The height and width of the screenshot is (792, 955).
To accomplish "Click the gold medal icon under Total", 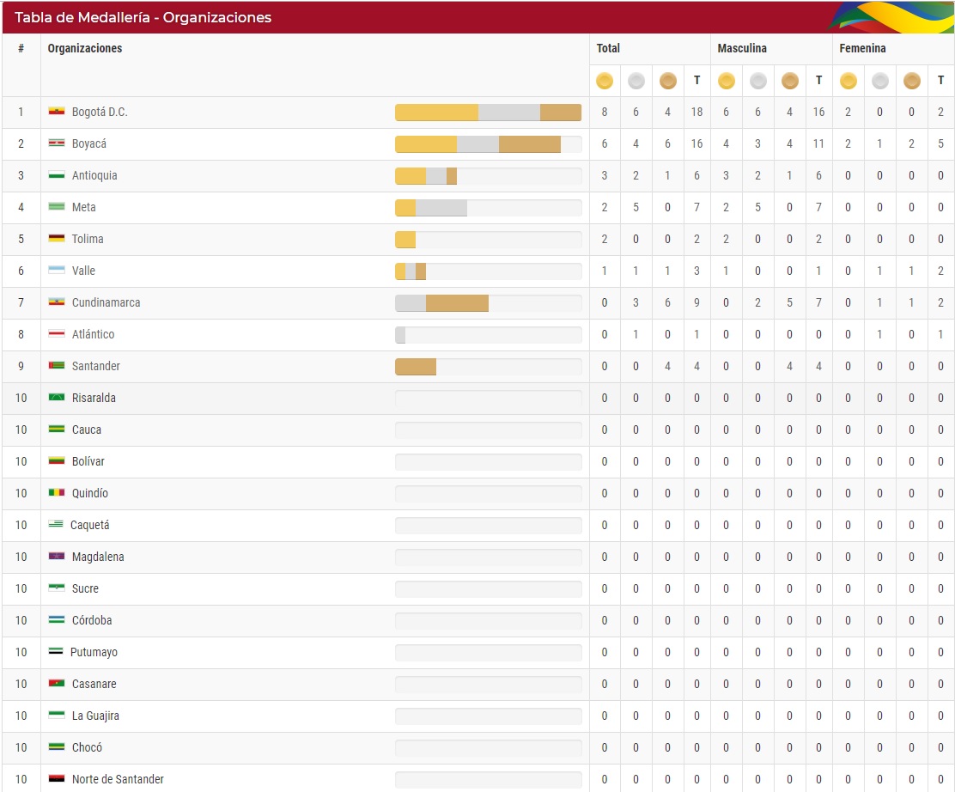I will [605, 81].
